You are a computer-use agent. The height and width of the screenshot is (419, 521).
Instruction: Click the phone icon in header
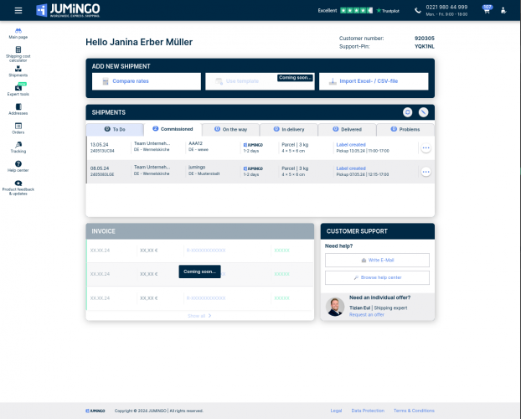coord(418,11)
